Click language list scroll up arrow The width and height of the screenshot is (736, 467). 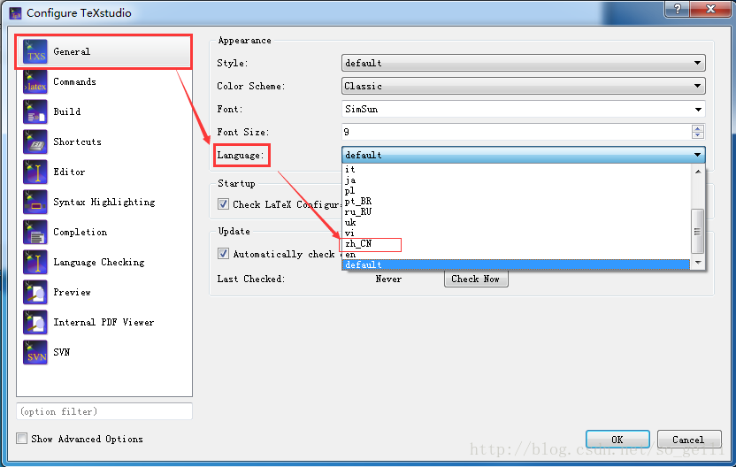(x=698, y=172)
